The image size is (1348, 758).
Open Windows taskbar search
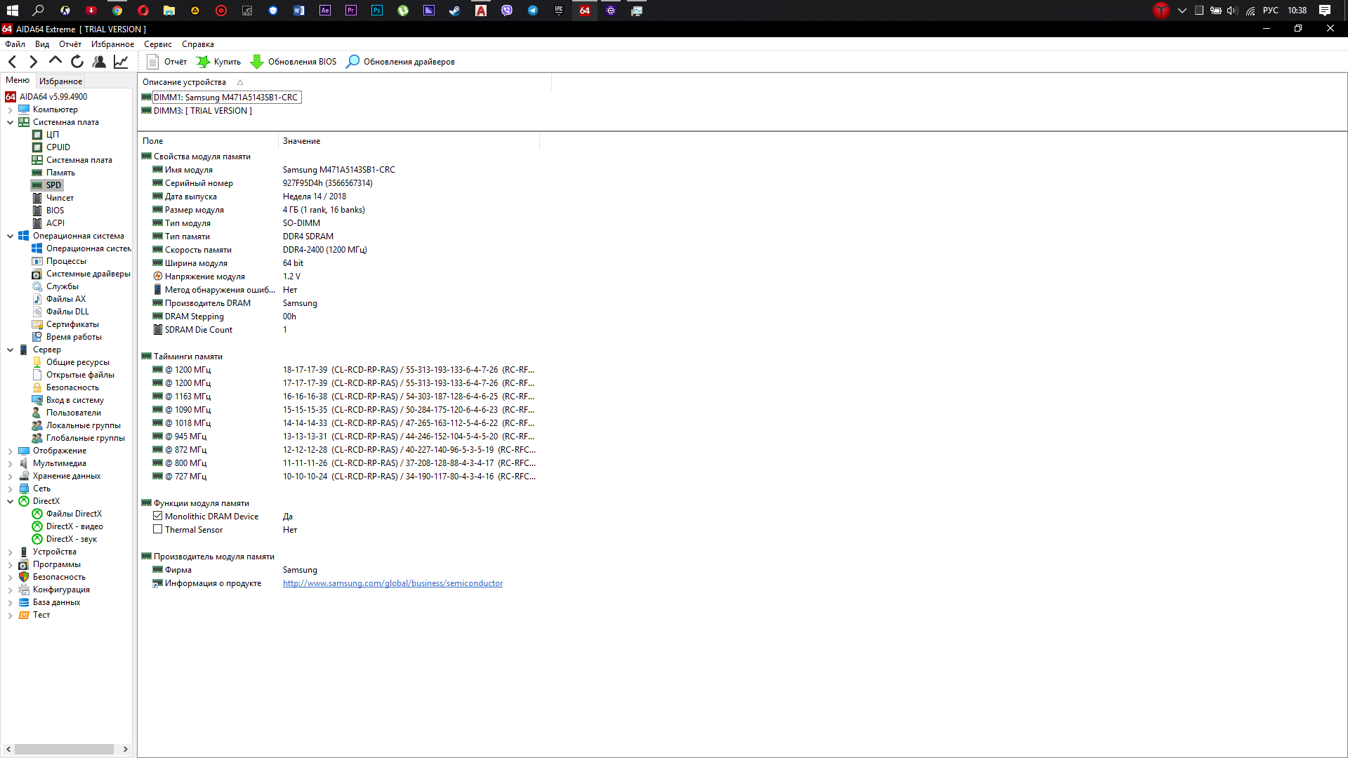click(x=39, y=11)
